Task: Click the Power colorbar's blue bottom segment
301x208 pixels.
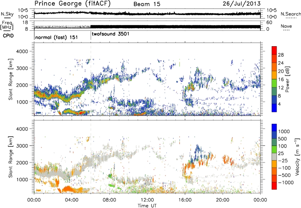Action: click(x=274, y=108)
